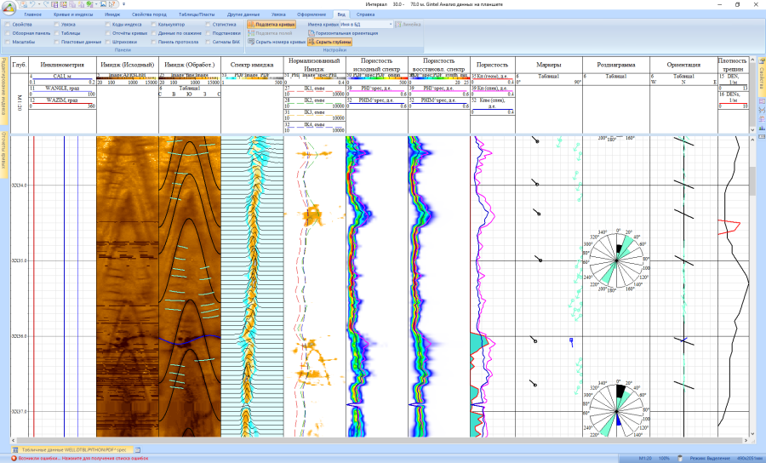Click the M 1:20 scale label in depth column
The height and width of the screenshot is (463, 766).
click(x=20, y=103)
